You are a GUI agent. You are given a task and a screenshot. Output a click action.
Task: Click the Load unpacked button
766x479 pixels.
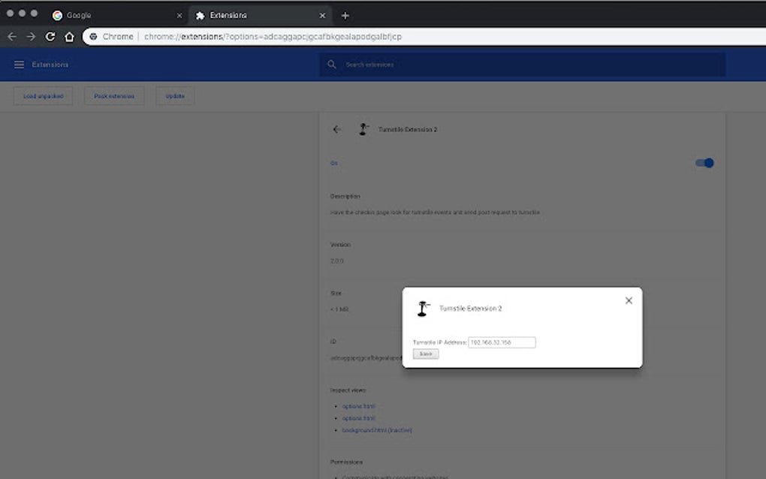(x=42, y=95)
